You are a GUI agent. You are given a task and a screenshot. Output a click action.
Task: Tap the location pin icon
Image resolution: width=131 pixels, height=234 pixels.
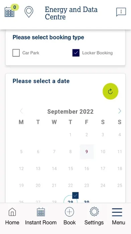29,12
